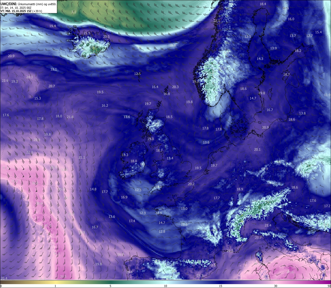Screen dimensions: 331x288
Task: Click the 20.4 value at bottom left
Action: pos(4,278)
